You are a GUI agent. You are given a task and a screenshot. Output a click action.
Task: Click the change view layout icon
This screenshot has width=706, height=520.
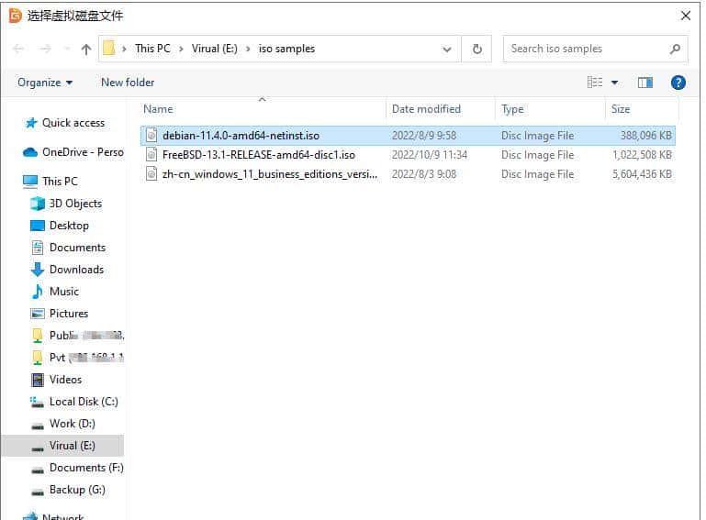point(595,83)
